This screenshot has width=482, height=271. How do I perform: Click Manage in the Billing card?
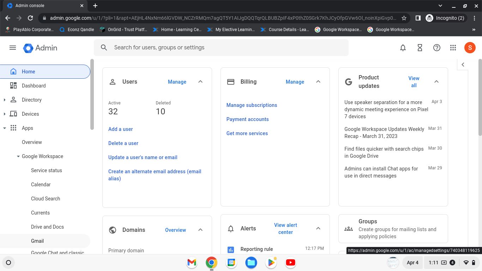[x=295, y=82]
